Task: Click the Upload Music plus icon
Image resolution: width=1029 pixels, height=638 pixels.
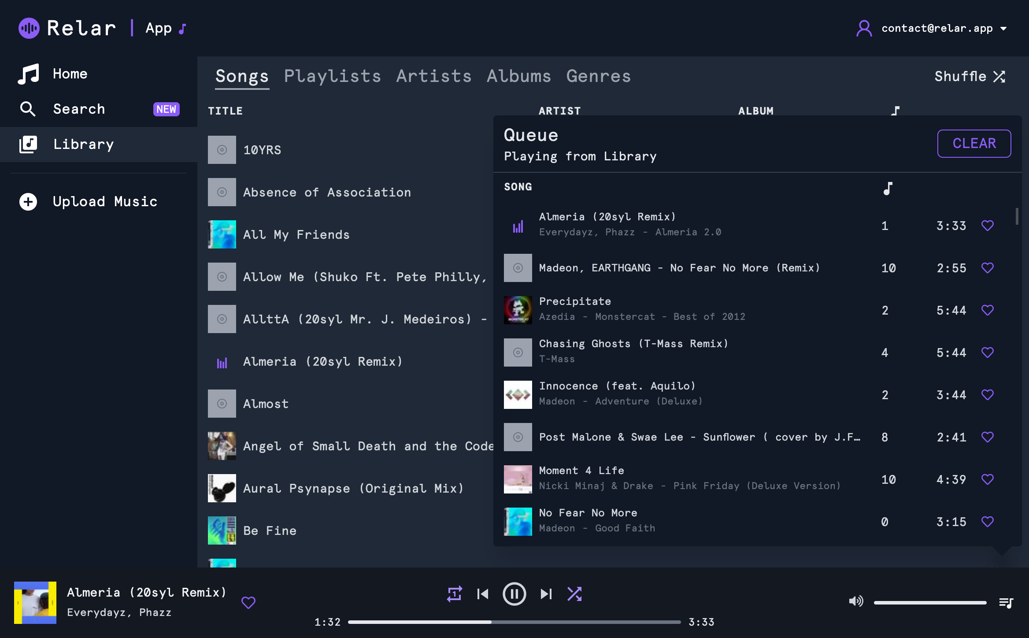Action: pyautogui.click(x=28, y=202)
